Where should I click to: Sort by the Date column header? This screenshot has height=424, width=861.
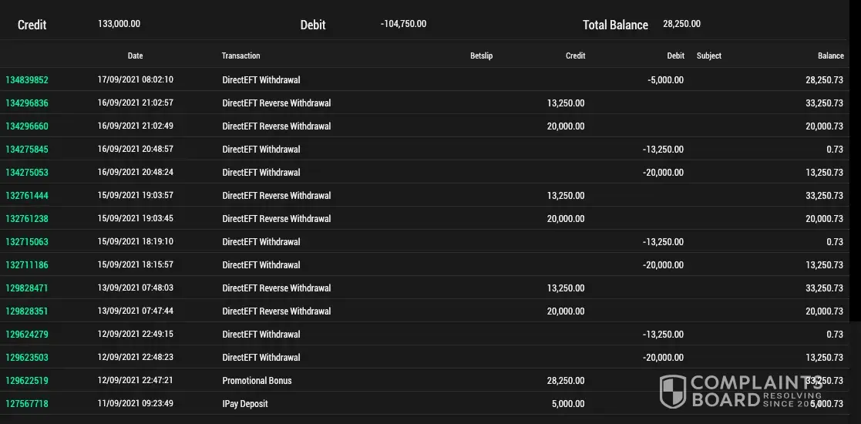135,56
